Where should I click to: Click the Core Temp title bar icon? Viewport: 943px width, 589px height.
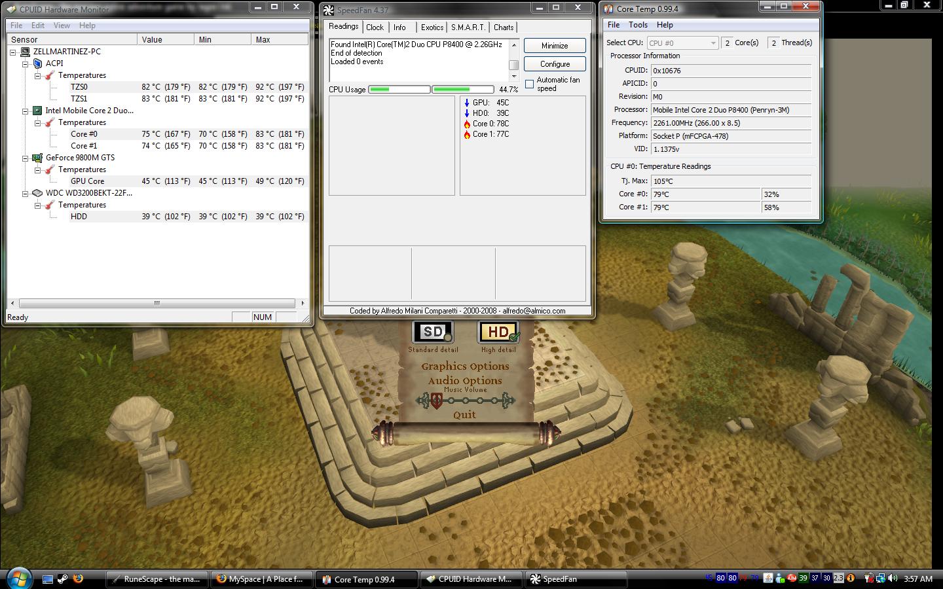tap(608, 9)
